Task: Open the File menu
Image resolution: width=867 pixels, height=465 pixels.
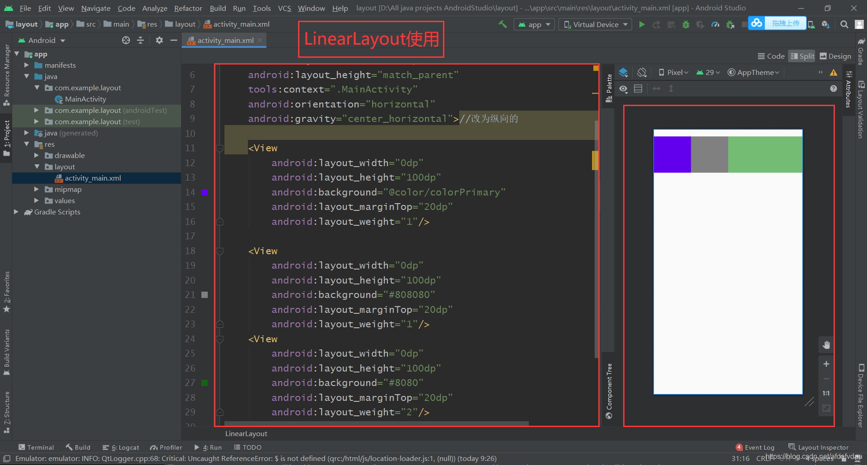Action: tap(25, 8)
